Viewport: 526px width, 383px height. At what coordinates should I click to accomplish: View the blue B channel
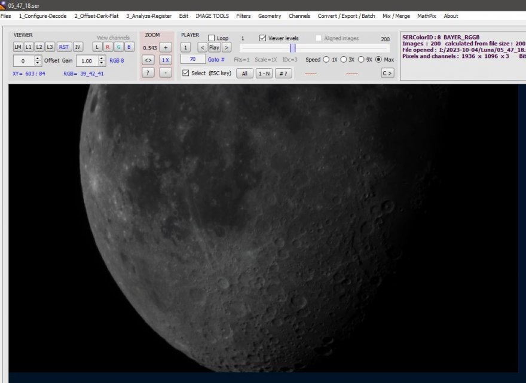(129, 47)
